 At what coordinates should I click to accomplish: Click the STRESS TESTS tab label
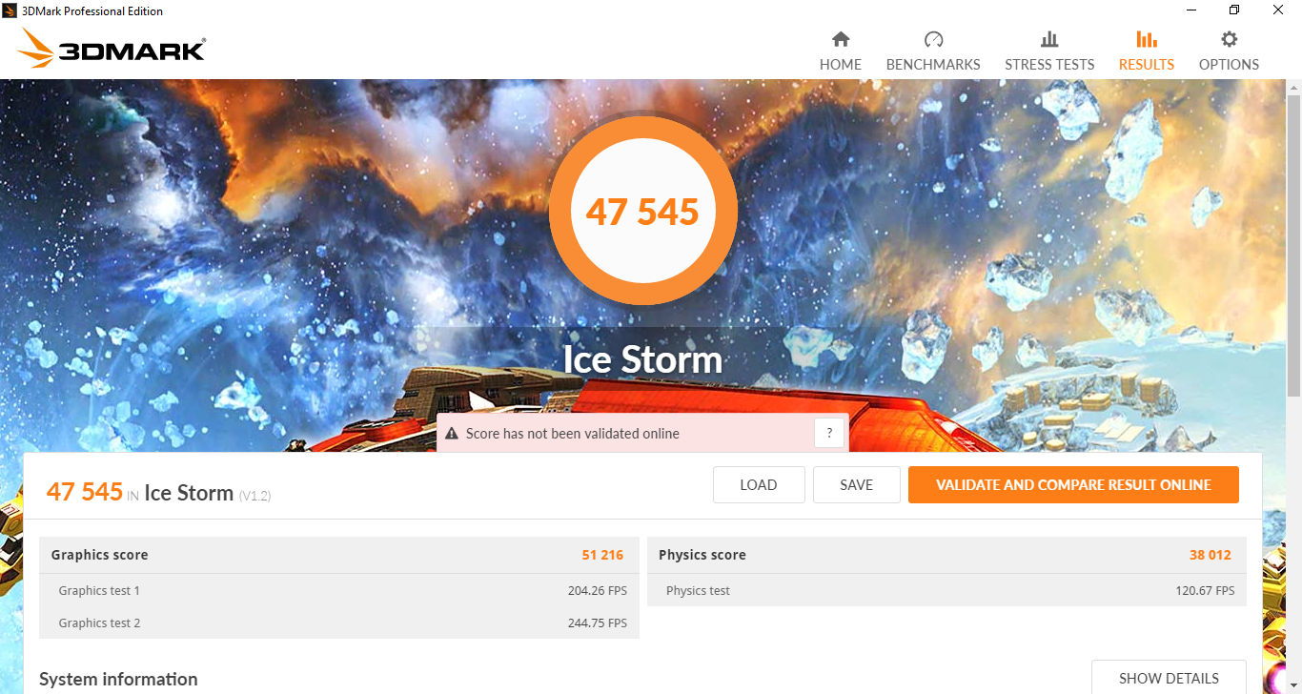click(x=1049, y=65)
